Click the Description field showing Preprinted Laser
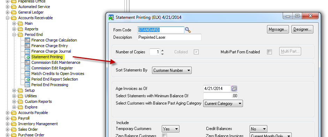The width and height of the screenshot is (328, 137). pos(169,37)
